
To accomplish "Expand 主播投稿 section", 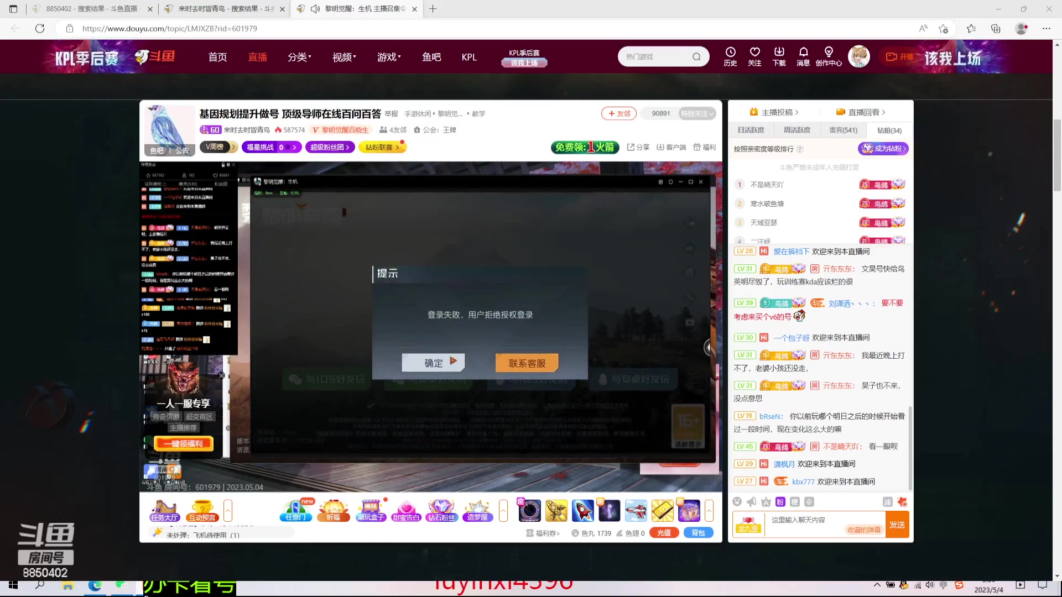I will (x=774, y=112).
